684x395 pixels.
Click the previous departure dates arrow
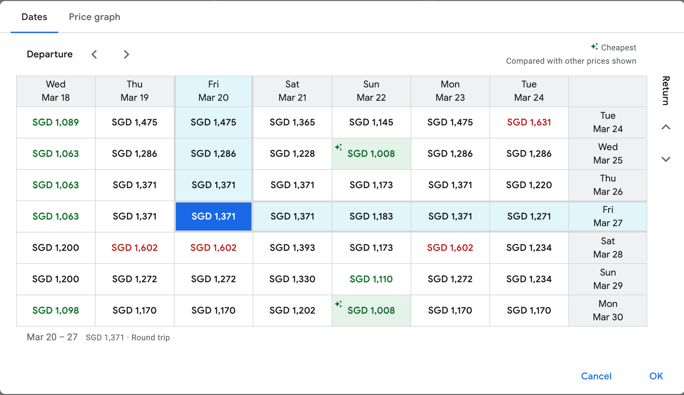pyautogui.click(x=94, y=54)
